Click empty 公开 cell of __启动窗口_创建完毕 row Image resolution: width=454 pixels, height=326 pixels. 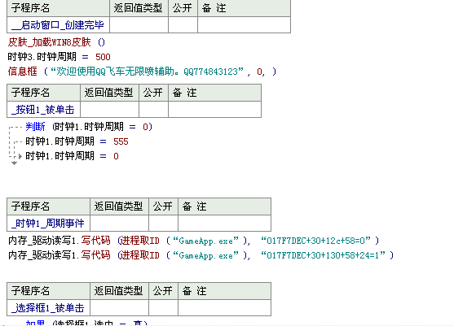(183, 25)
